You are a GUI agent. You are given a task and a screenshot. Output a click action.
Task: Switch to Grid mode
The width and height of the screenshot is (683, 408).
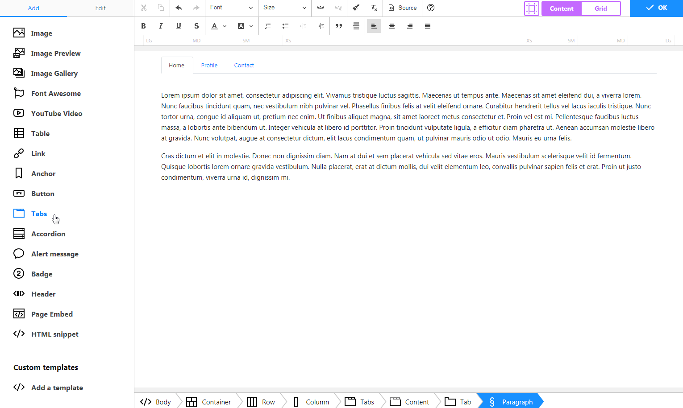(x=601, y=8)
